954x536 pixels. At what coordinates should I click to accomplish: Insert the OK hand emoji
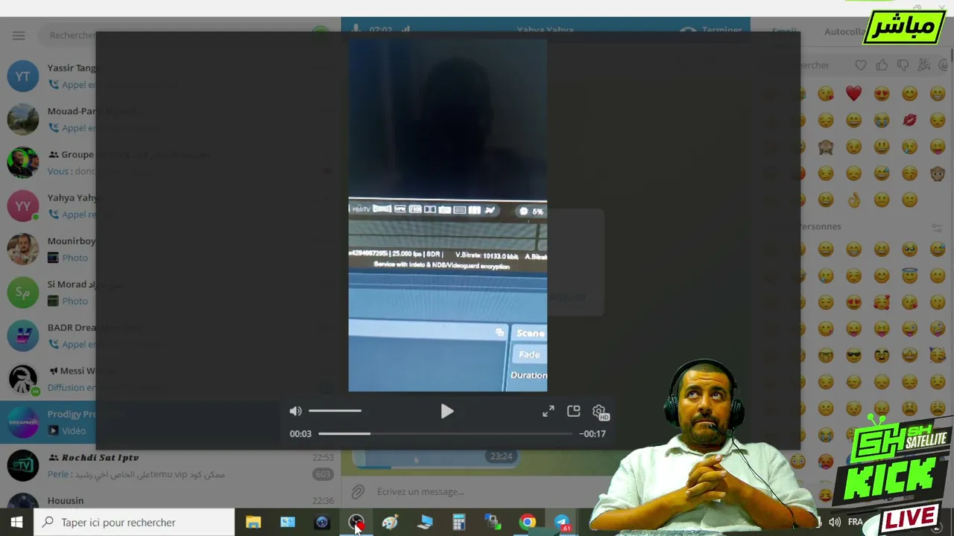(x=853, y=200)
